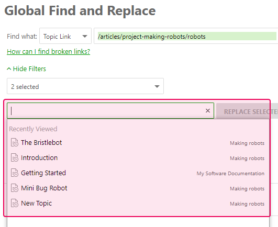Pick New Topic from the suggestion list

[138, 203]
